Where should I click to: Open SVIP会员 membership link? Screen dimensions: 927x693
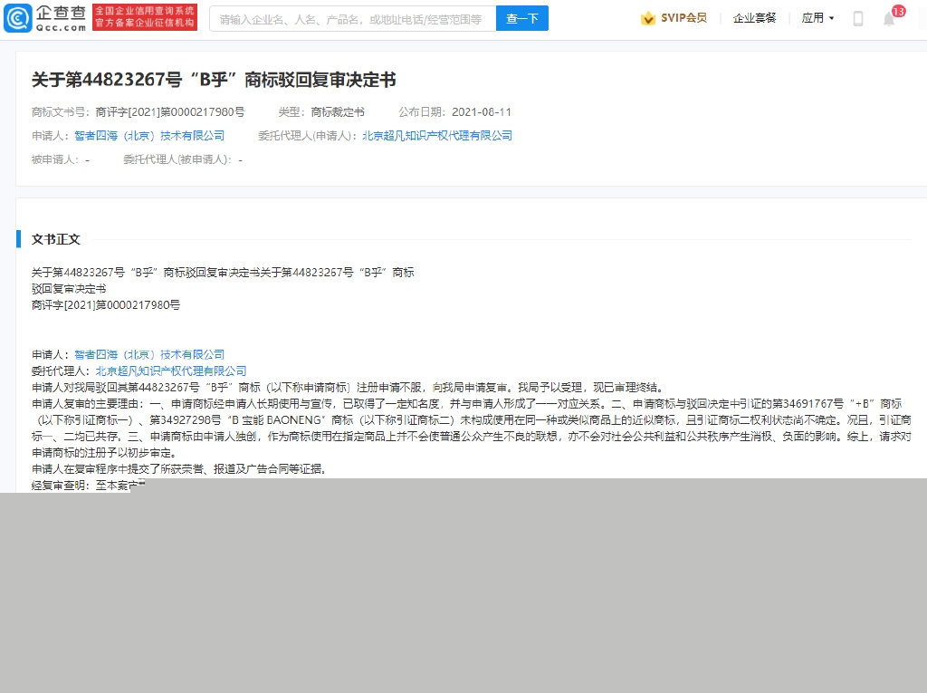click(x=683, y=18)
